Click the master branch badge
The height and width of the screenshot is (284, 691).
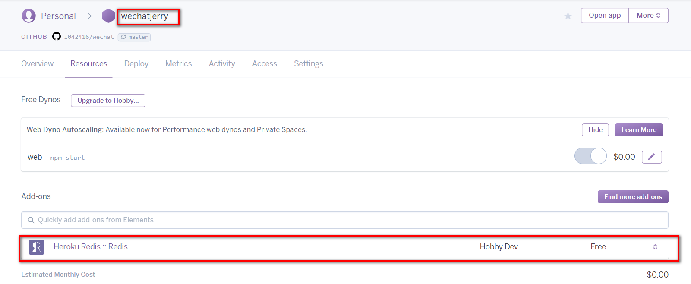point(134,37)
